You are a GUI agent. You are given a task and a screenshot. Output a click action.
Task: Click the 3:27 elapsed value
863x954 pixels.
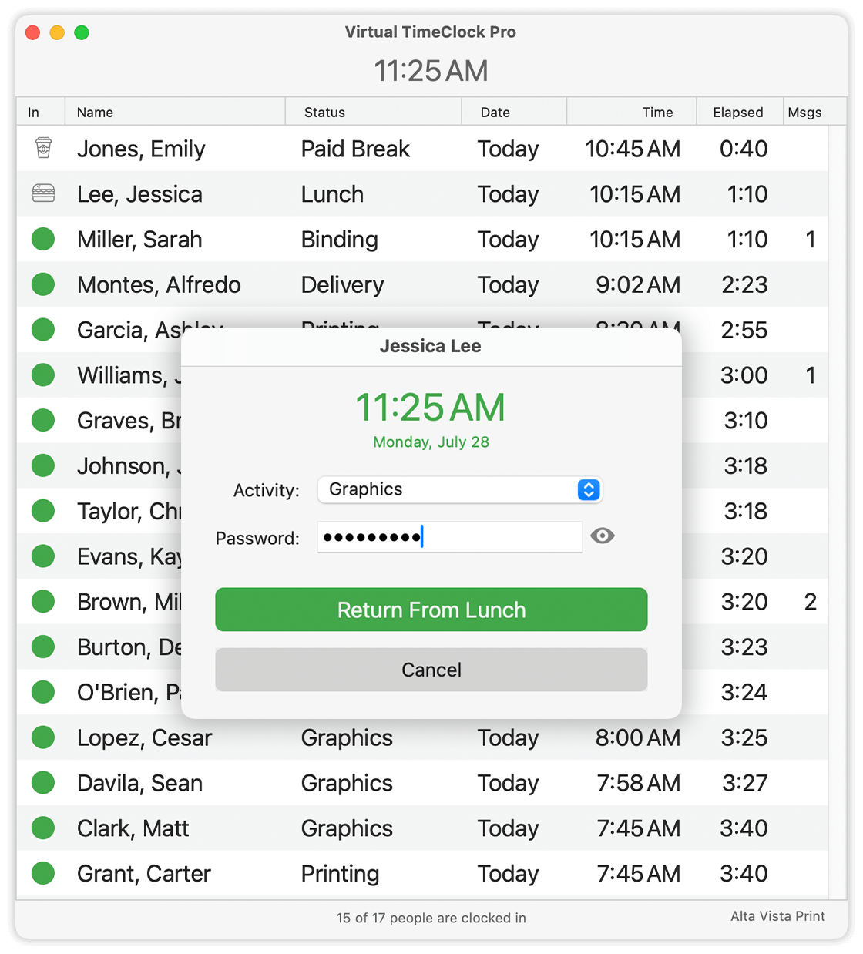pos(745,784)
